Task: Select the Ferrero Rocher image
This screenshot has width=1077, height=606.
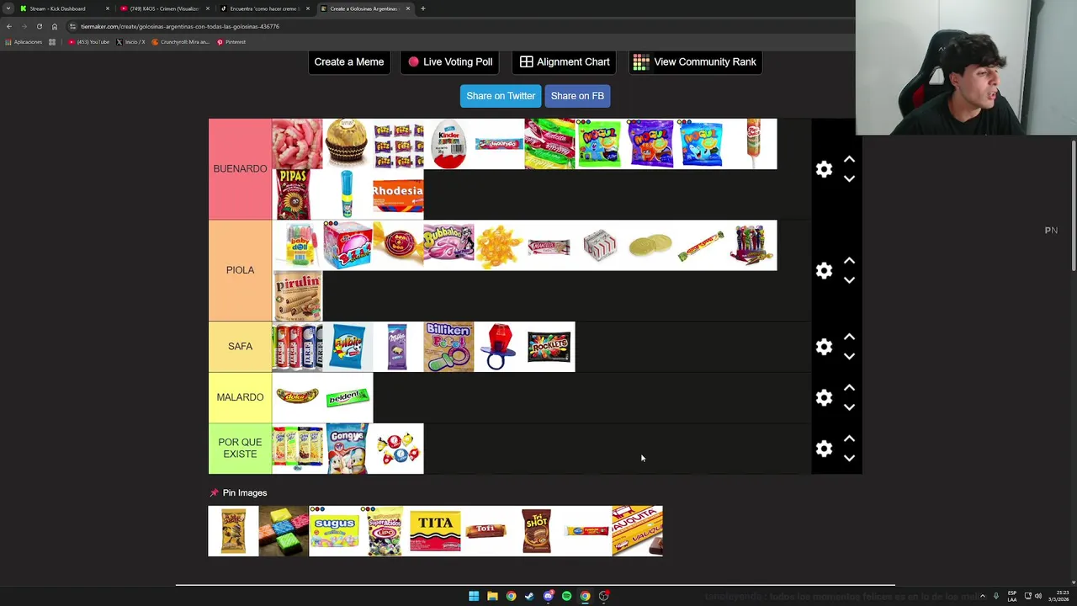Action: click(348, 144)
